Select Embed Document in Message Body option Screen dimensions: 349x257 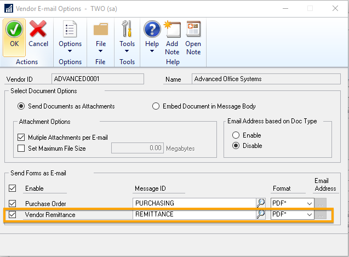[156, 106]
